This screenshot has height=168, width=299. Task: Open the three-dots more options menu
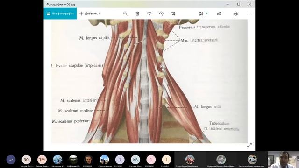(249, 14)
